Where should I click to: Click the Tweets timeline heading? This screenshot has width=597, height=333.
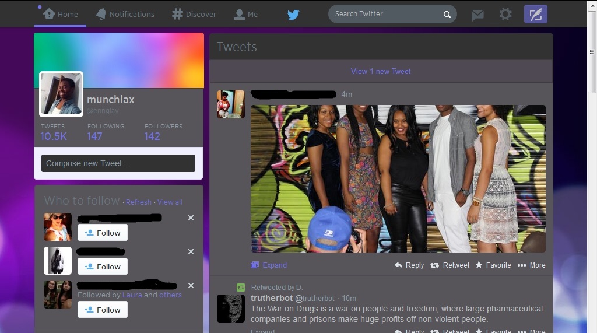click(237, 47)
